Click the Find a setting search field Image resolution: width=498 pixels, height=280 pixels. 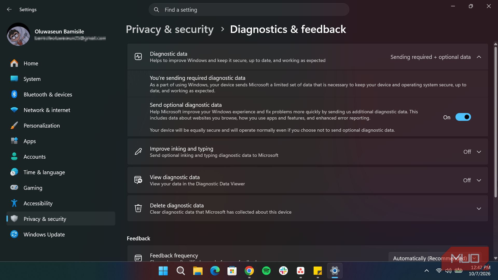click(249, 10)
